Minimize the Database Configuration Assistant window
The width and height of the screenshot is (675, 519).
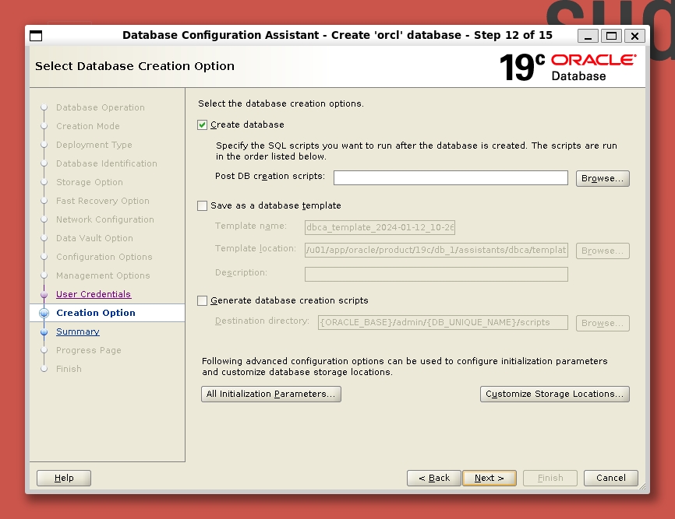coord(588,36)
